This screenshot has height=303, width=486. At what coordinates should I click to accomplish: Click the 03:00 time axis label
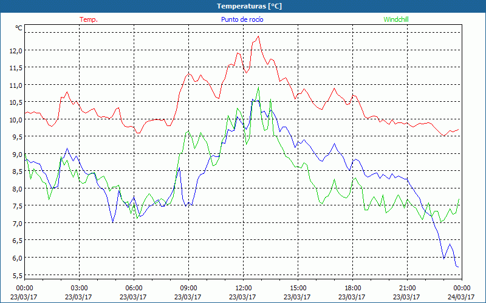point(80,288)
